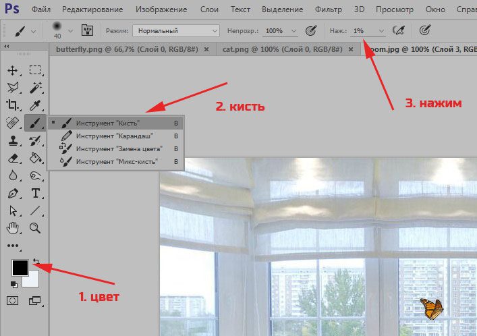Viewport: 477px width, 336px height.
Task: Toggle pressure for brush size
Action: [x=424, y=30]
